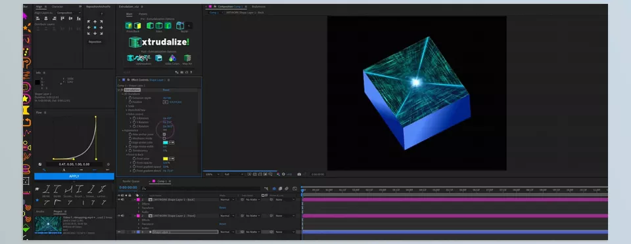The image size is (631, 244).
Task: Expand the Transform group of Back layer
Action: tap(139, 208)
